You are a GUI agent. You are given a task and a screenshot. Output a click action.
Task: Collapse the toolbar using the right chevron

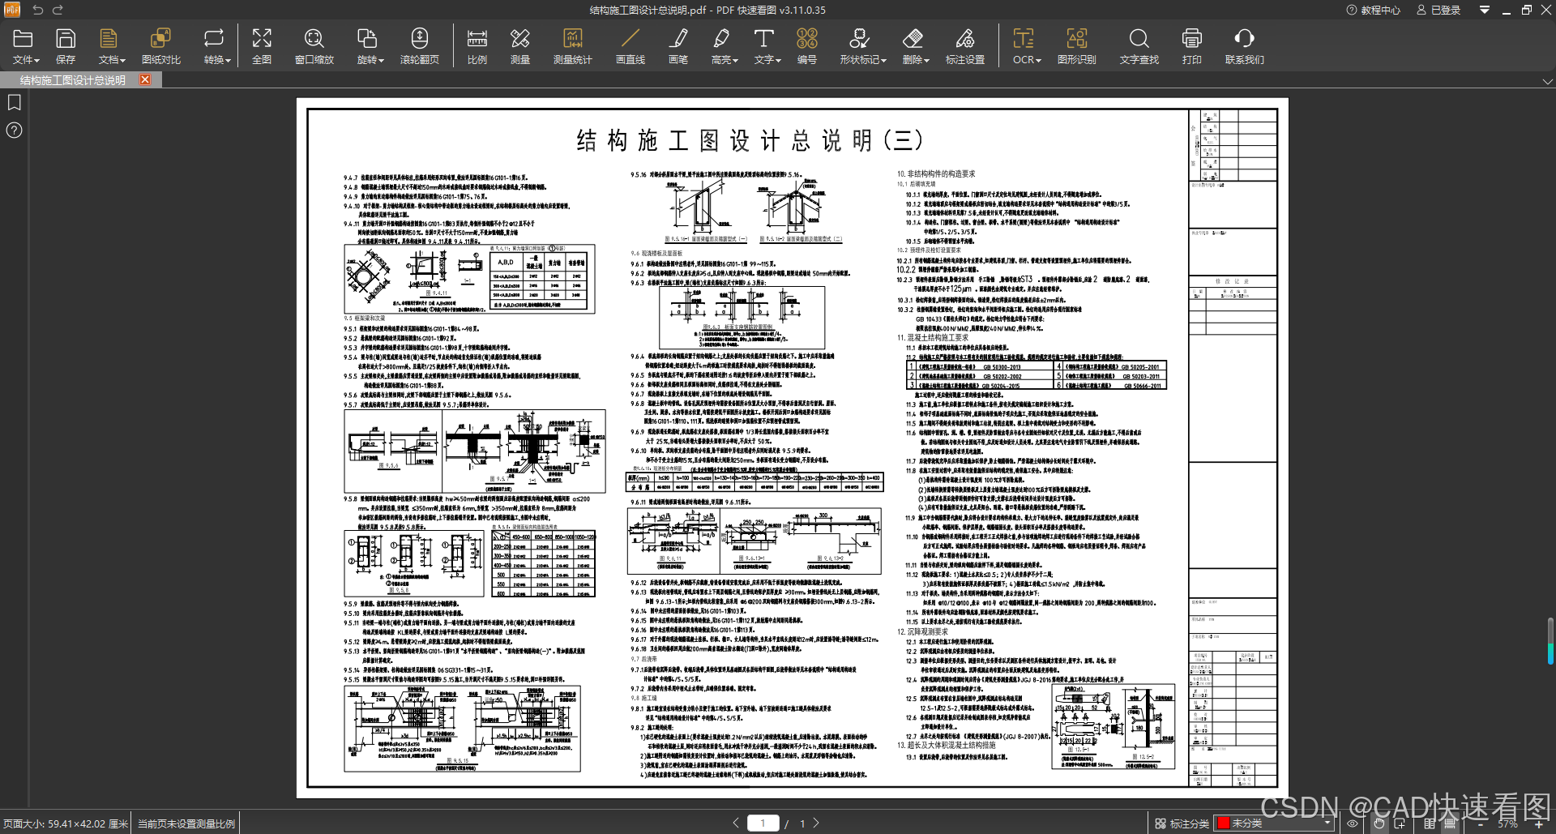(1547, 81)
